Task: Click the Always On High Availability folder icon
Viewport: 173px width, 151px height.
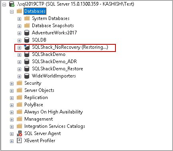Action: point(19,112)
